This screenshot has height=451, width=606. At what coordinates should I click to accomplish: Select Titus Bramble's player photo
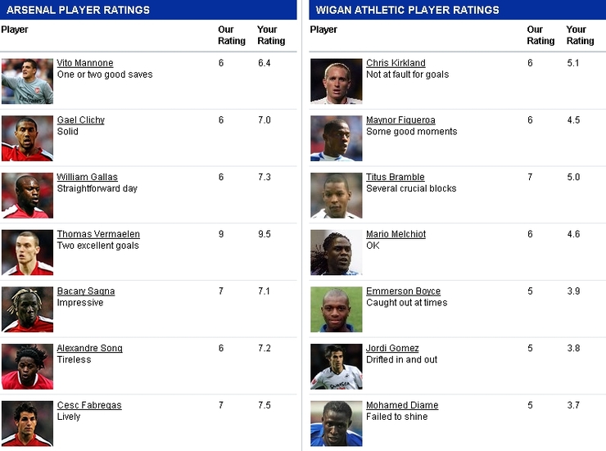pos(336,196)
